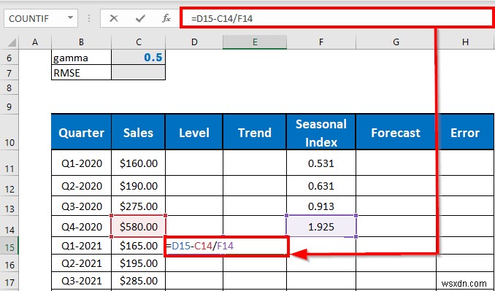Image resolution: width=495 pixels, height=291 pixels.
Task: Select sales value $275.00
Action: pyautogui.click(x=138, y=206)
